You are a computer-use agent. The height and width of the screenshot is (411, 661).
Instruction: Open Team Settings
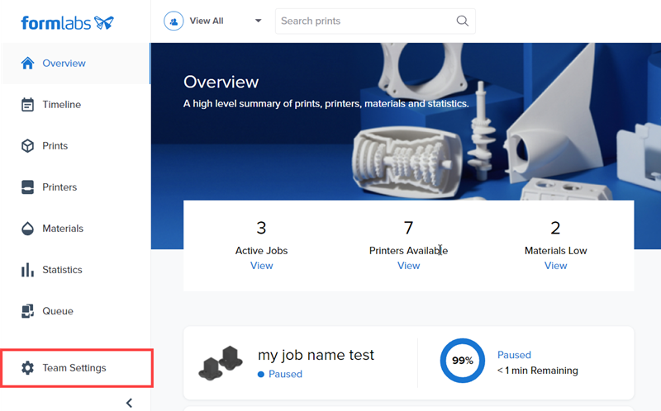click(77, 367)
